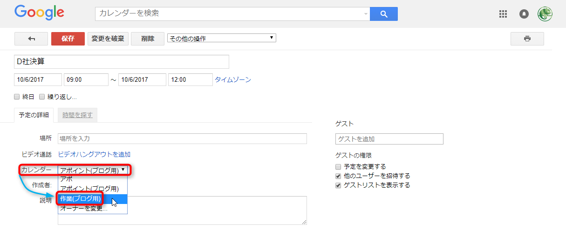
Task: Click the red 保存 button
Action: (x=68, y=39)
